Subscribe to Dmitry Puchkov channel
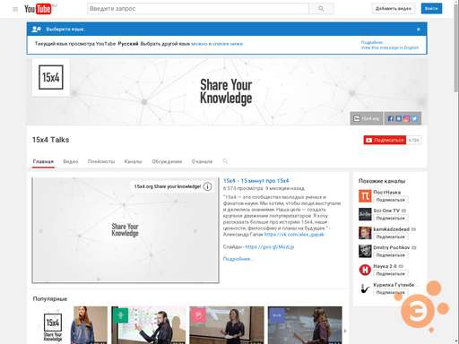This screenshot has width=459, height=344. (391, 255)
